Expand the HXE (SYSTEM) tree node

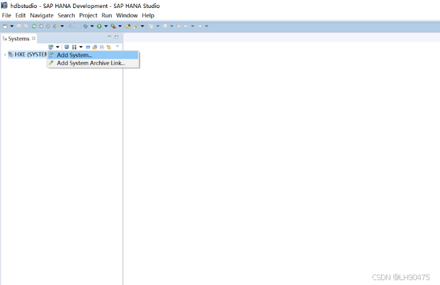(x=5, y=55)
